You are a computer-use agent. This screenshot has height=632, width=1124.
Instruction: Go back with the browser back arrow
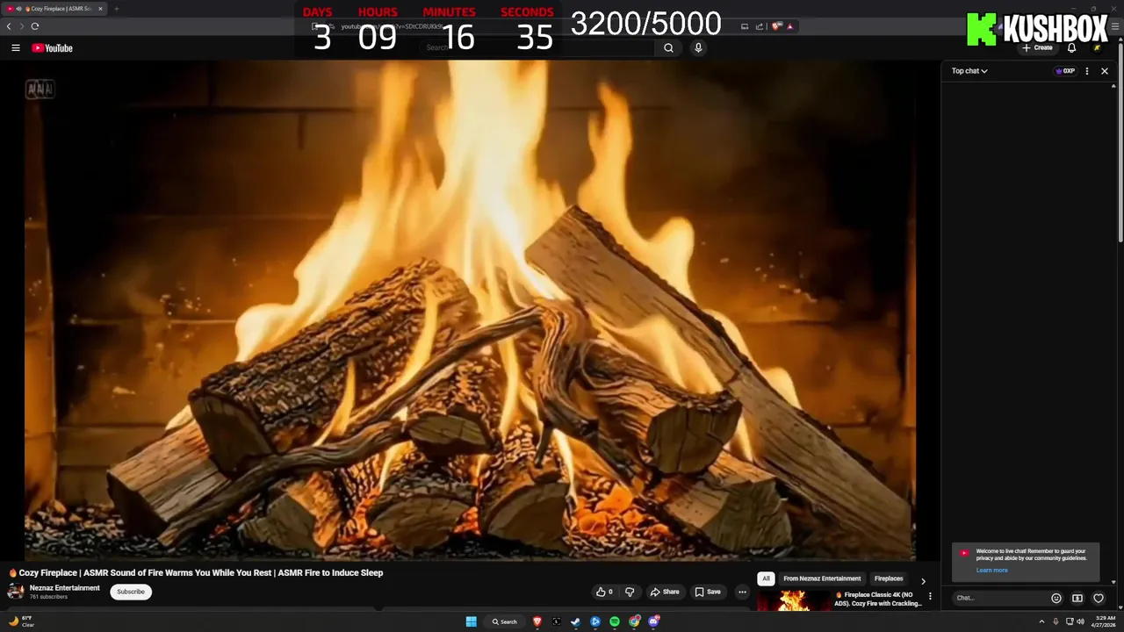point(9,26)
